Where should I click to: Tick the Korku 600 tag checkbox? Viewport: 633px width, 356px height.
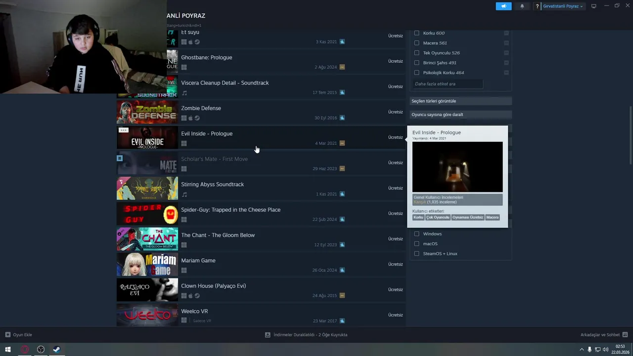(x=416, y=33)
